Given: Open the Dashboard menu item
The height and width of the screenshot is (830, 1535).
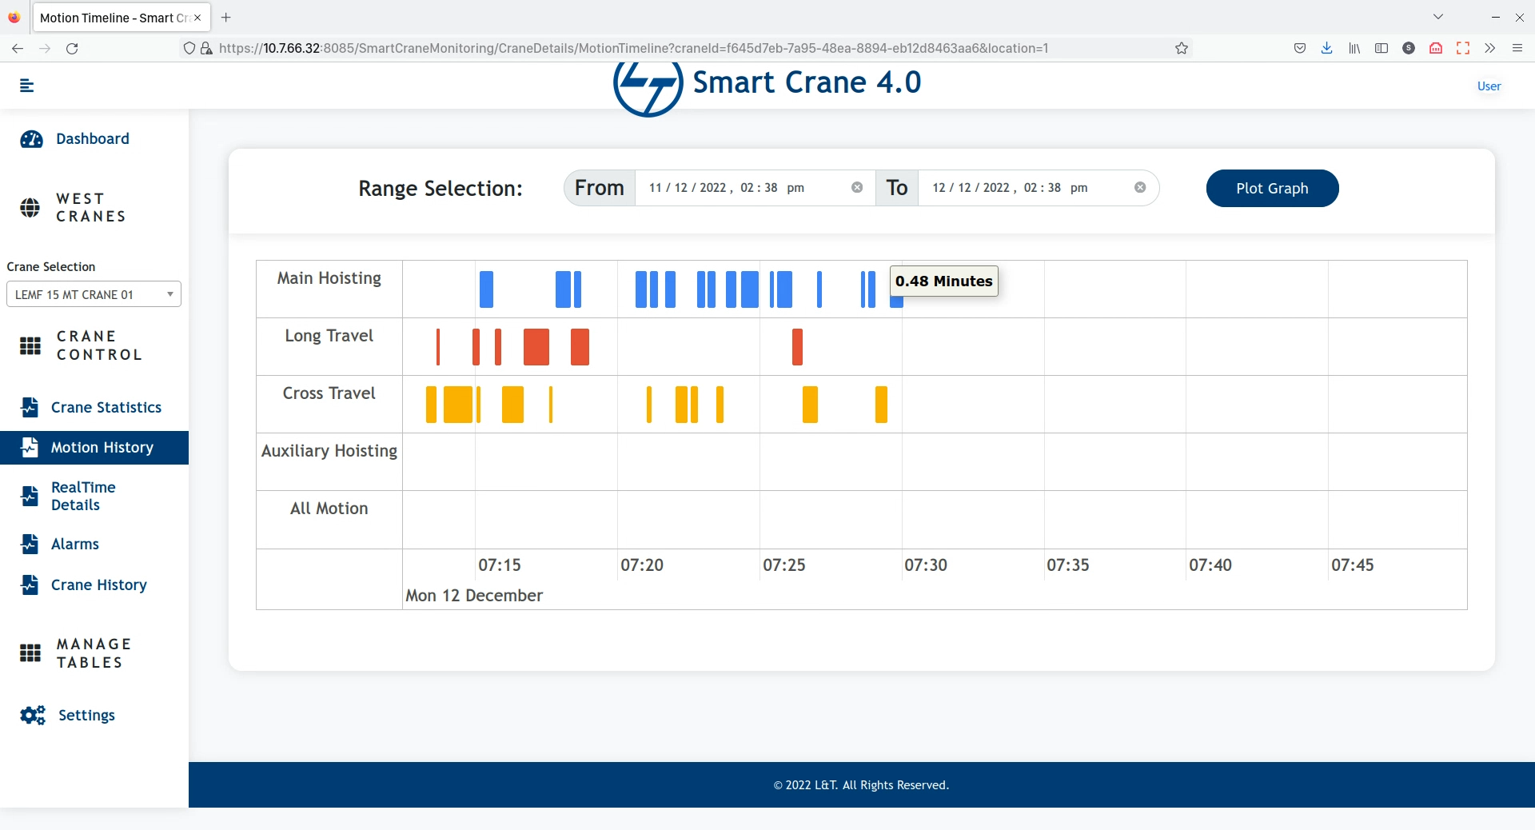Looking at the screenshot, I should pyautogui.click(x=93, y=139).
